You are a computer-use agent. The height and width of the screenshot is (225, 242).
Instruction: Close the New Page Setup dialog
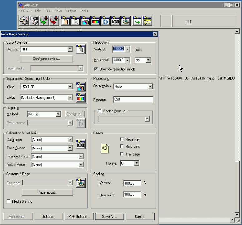coord(155,34)
